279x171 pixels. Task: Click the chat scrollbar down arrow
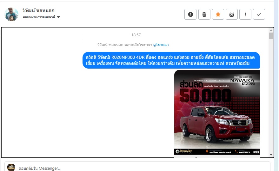tap(271, 155)
